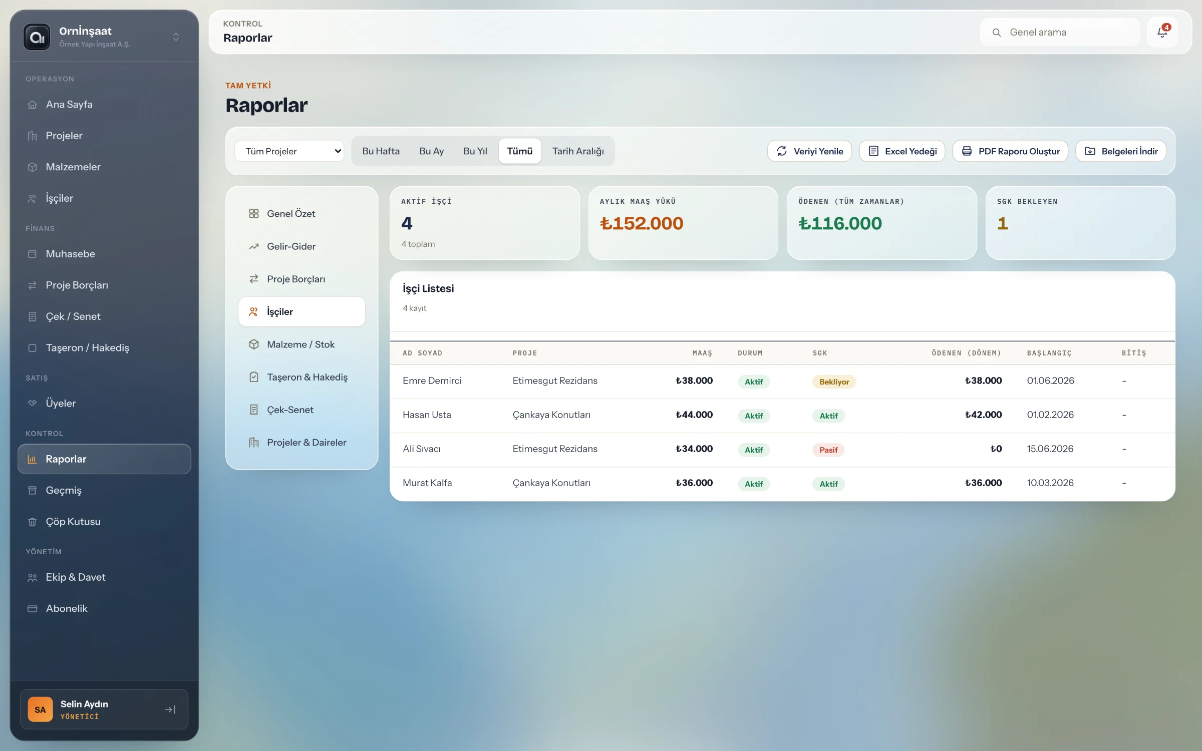
Task: Open Ekip & Davet sidebar item
Action: coord(104,578)
